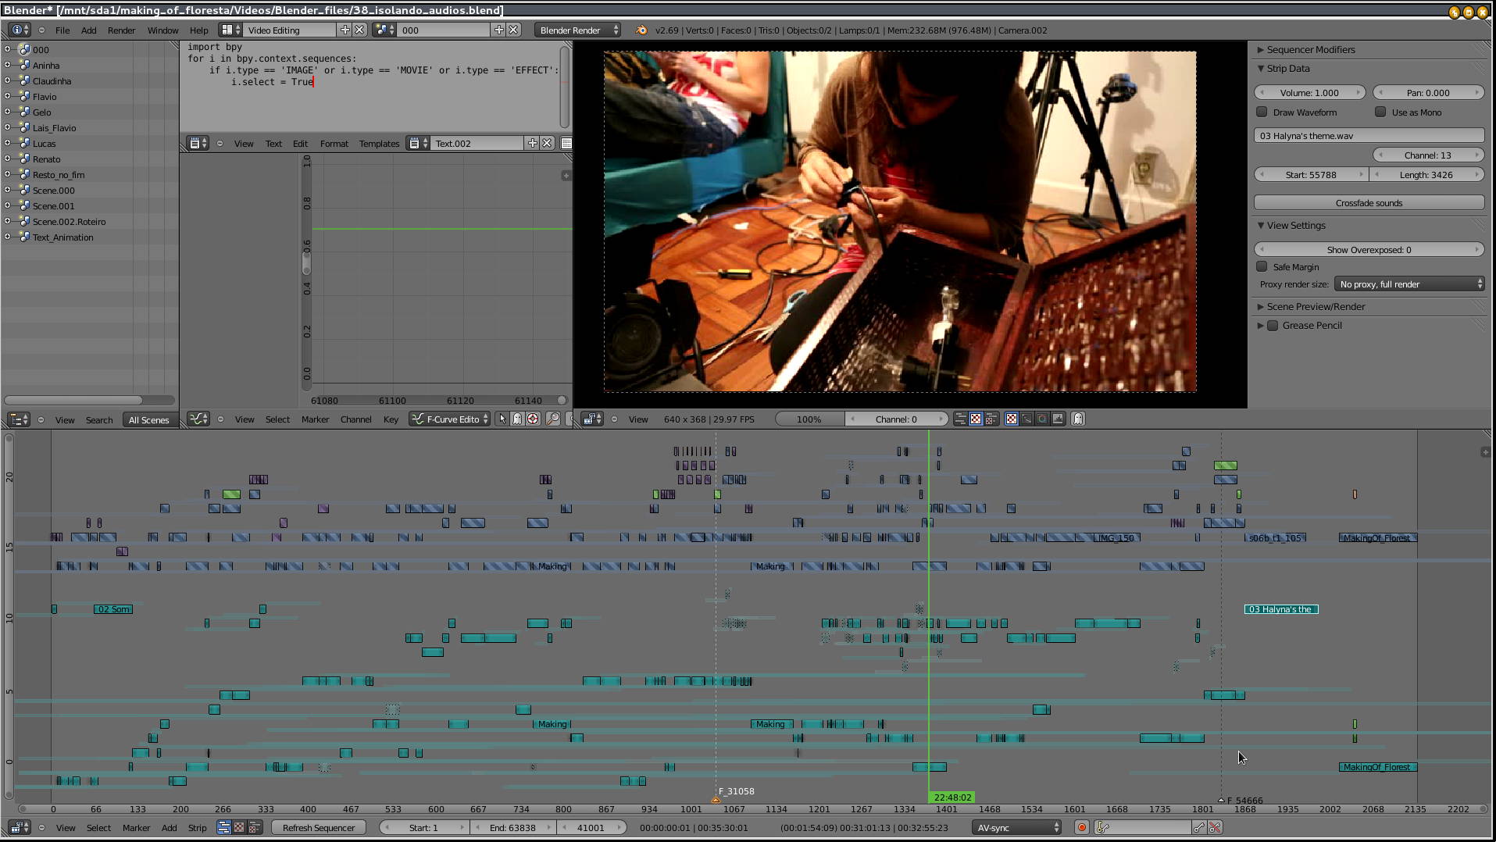1496x842 pixels.
Task: Click the ghost icon in F-Curve header
Action: (516, 419)
